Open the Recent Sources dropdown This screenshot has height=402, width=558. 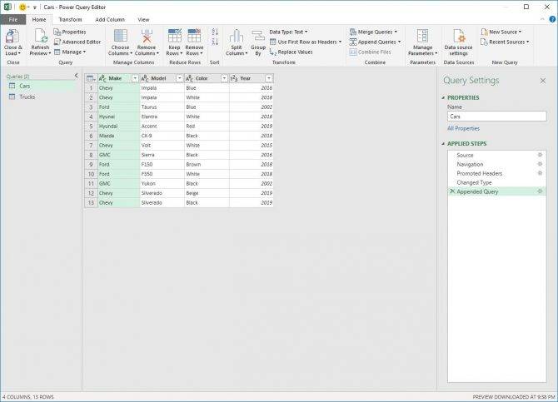pos(505,42)
